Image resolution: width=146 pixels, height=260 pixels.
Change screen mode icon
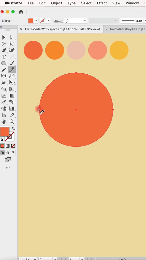[x=8, y=159]
